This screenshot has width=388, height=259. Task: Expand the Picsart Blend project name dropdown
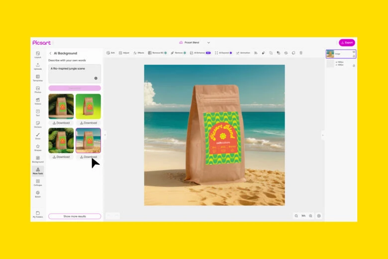208,43
